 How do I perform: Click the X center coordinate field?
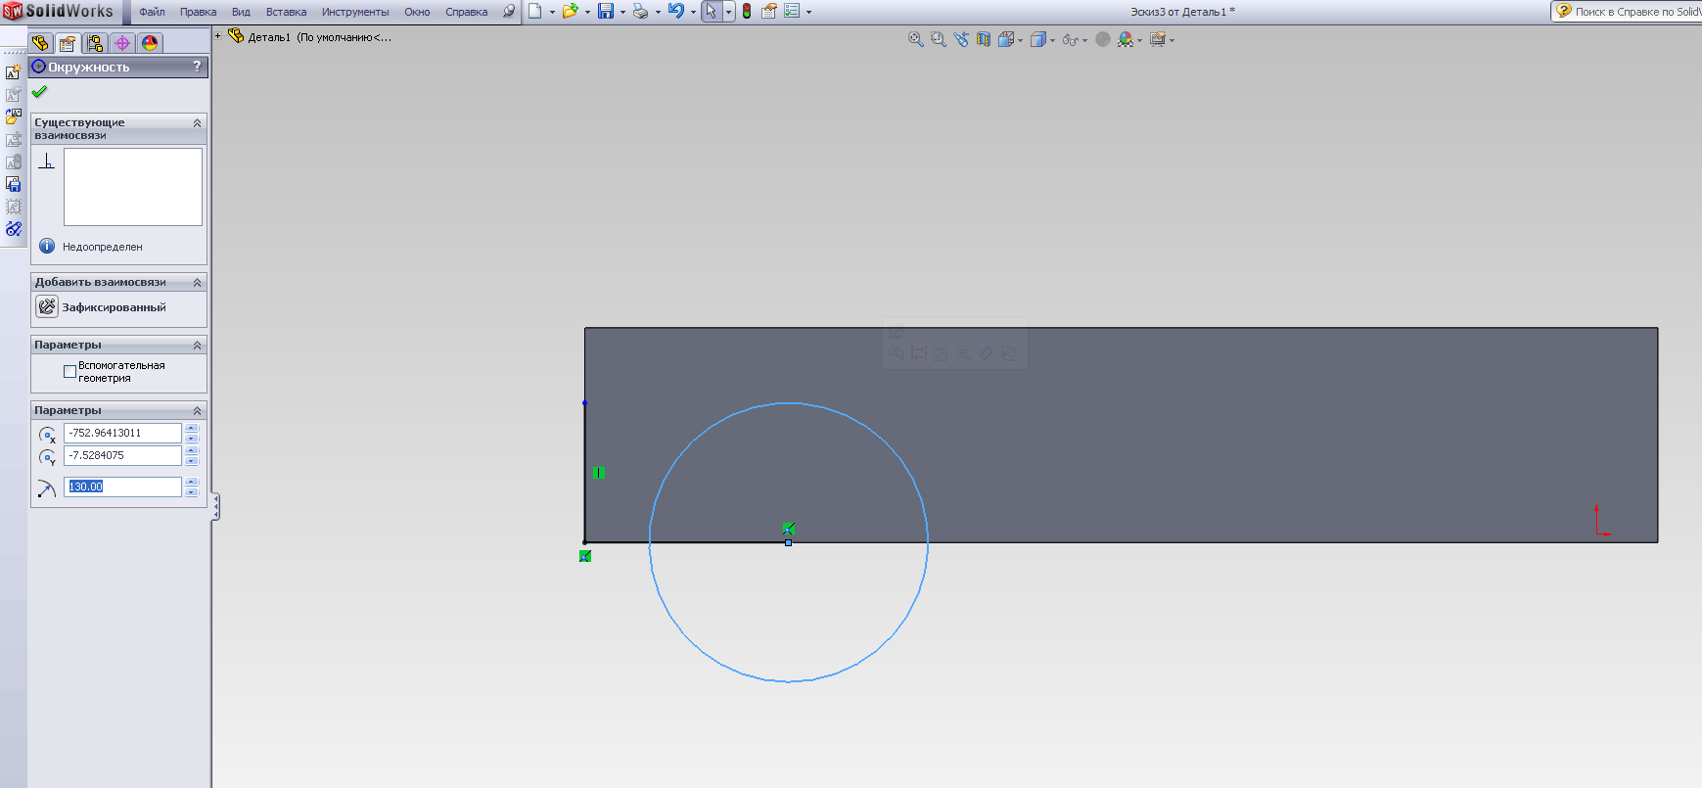pyautogui.click(x=122, y=433)
